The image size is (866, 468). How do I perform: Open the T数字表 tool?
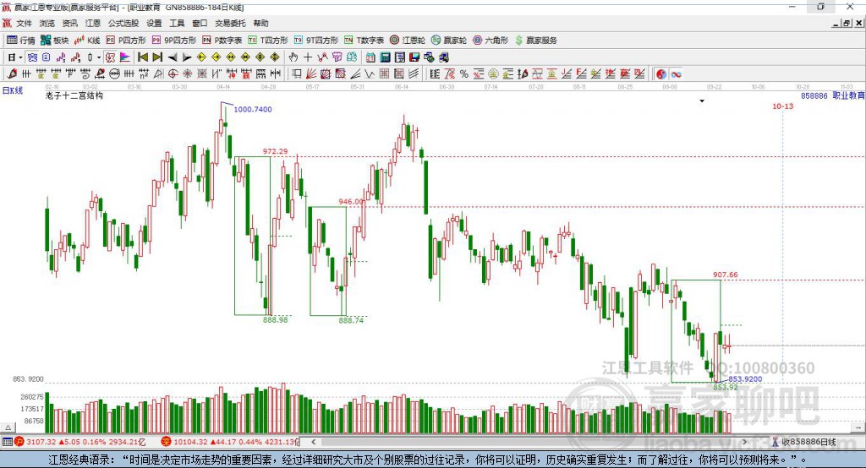tap(364, 41)
